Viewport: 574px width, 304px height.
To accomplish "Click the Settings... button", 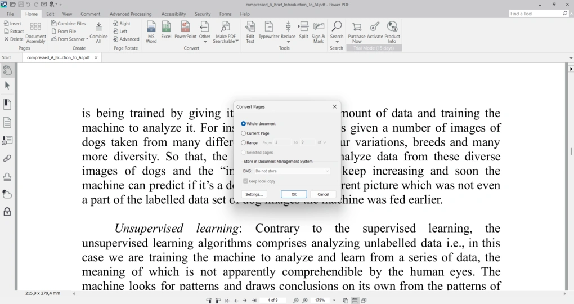I will [254, 194].
